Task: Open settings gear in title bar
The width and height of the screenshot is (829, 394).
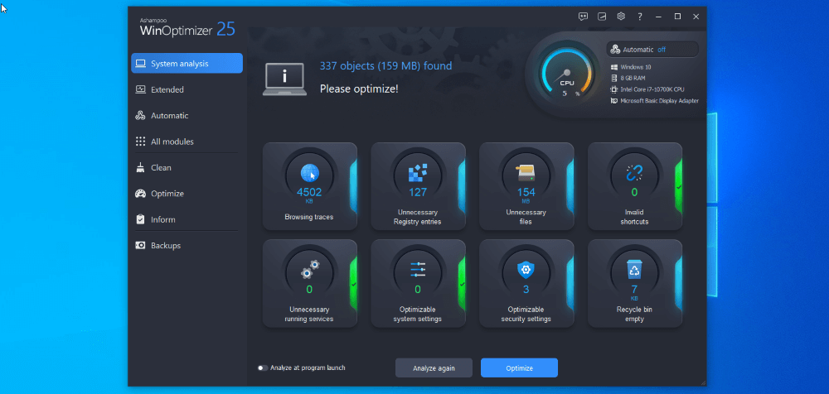Action: coord(621,17)
